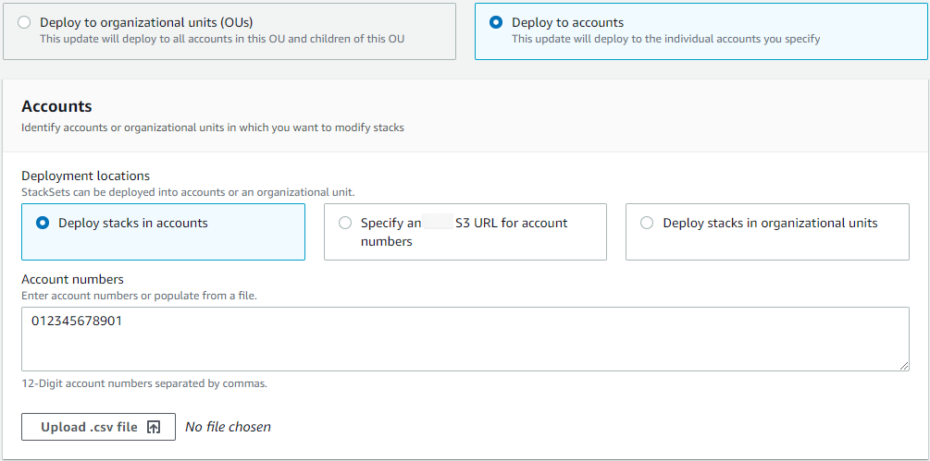This screenshot has width=930, height=461.
Task: Enable Deploy stacks in organizational units radio
Action: (x=647, y=223)
